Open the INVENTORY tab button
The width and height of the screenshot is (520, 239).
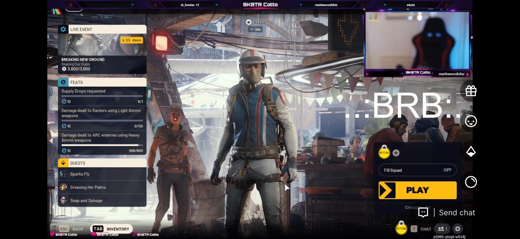point(111,229)
